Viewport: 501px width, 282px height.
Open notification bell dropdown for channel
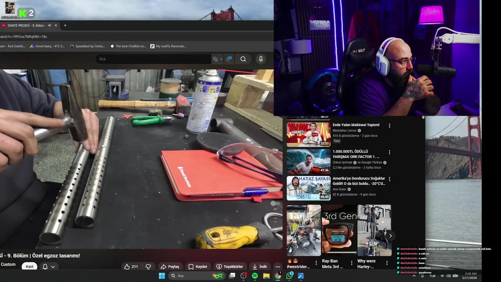click(x=49, y=267)
